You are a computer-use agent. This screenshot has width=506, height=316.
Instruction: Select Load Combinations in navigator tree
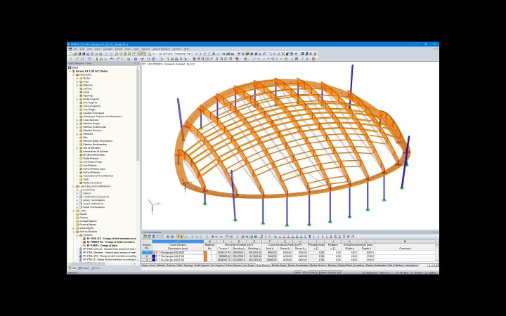(x=93, y=204)
